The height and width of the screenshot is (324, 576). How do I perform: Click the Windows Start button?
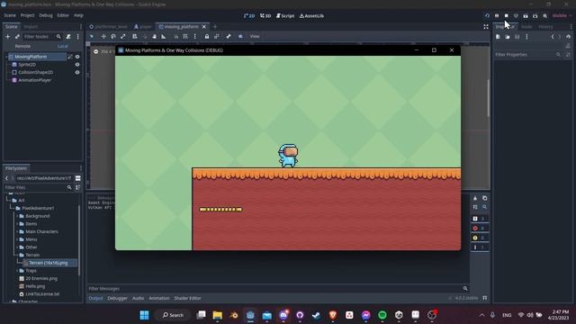144,315
